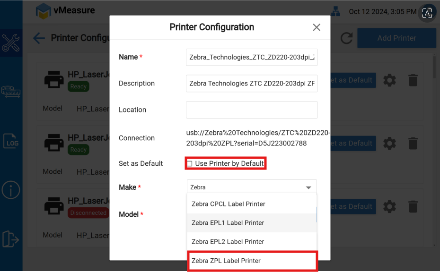440x272 pixels.
Task: Expand the Make dropdown showing Zebra
Action: (252, 187)
